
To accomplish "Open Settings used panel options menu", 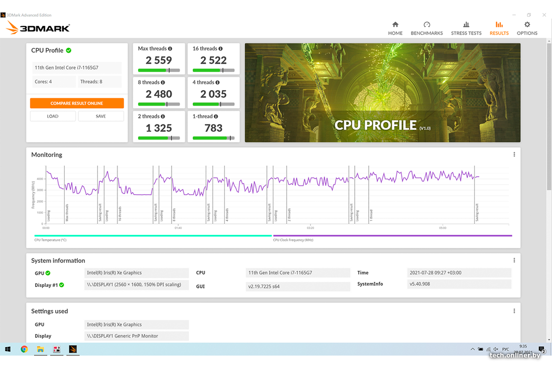I will [x=514, y=311].
